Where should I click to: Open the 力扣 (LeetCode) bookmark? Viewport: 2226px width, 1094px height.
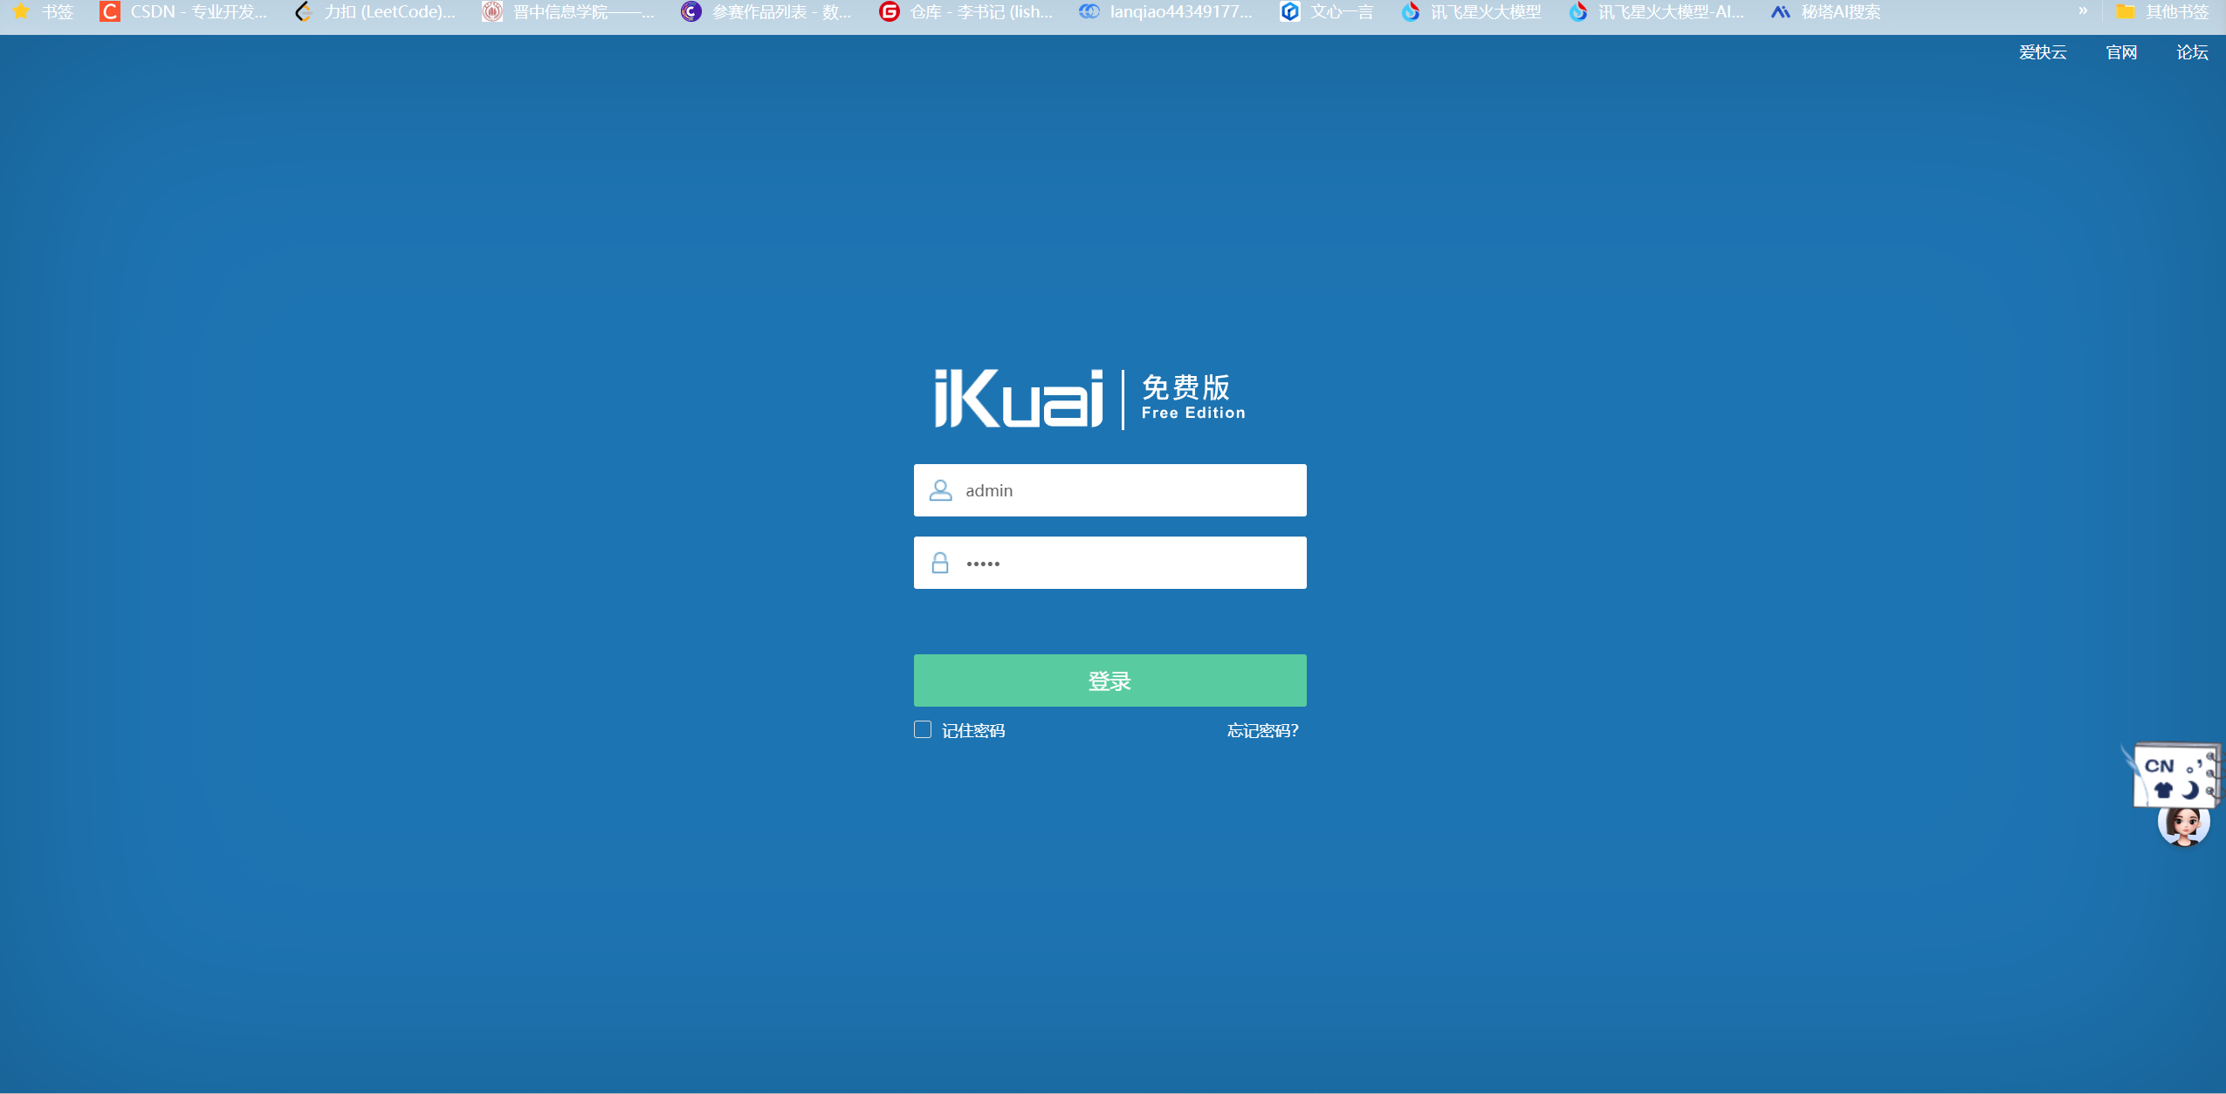pyautogui.click(x=375, y=12)
